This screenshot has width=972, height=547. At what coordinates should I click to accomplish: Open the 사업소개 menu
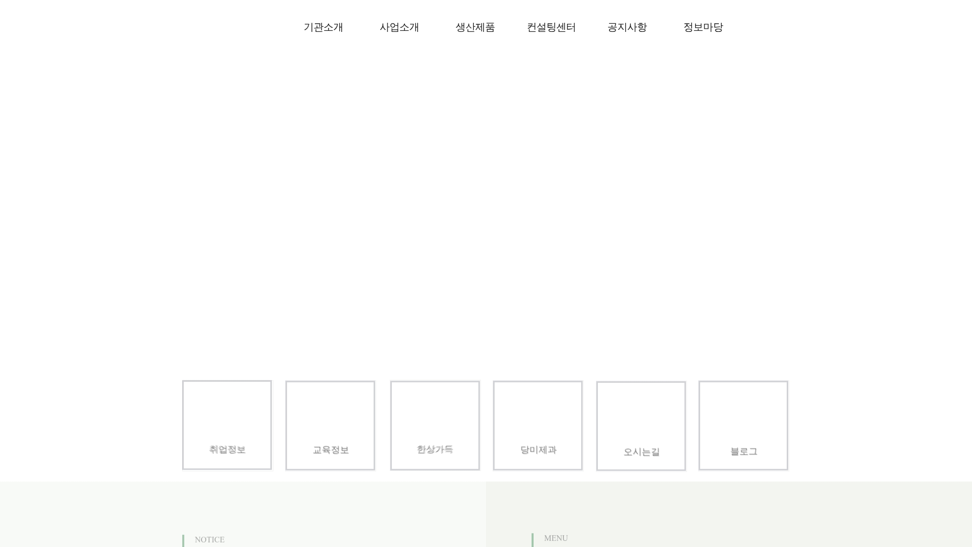(399, 27)
